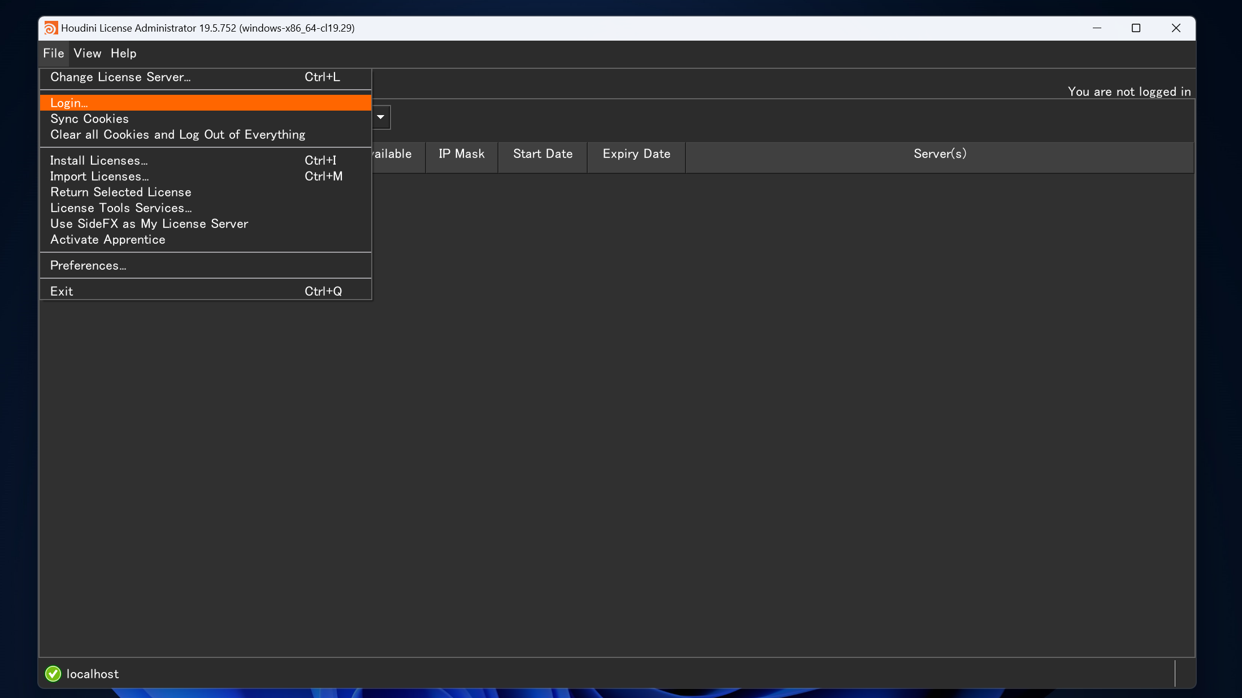Click the IP Mask column header
Screen dimensions: 1242x698
(x=462, y=154)
